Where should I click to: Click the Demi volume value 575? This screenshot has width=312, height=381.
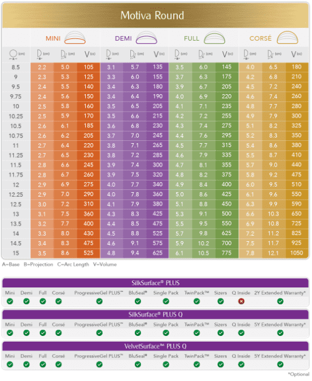click(157, 243)
